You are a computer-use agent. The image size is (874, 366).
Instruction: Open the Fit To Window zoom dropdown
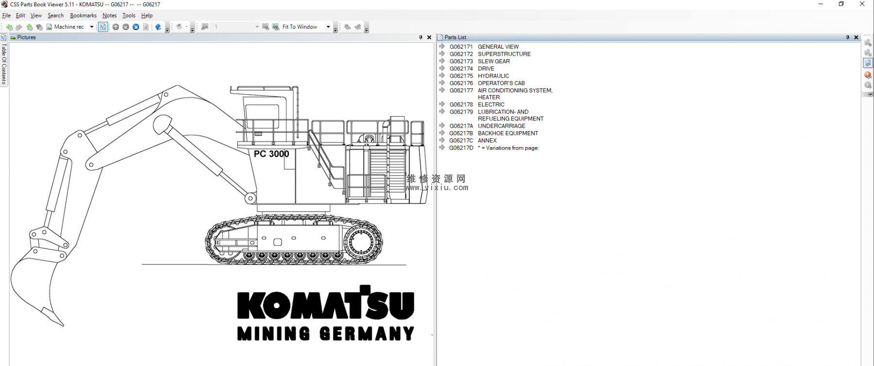(x=328, y=27)
